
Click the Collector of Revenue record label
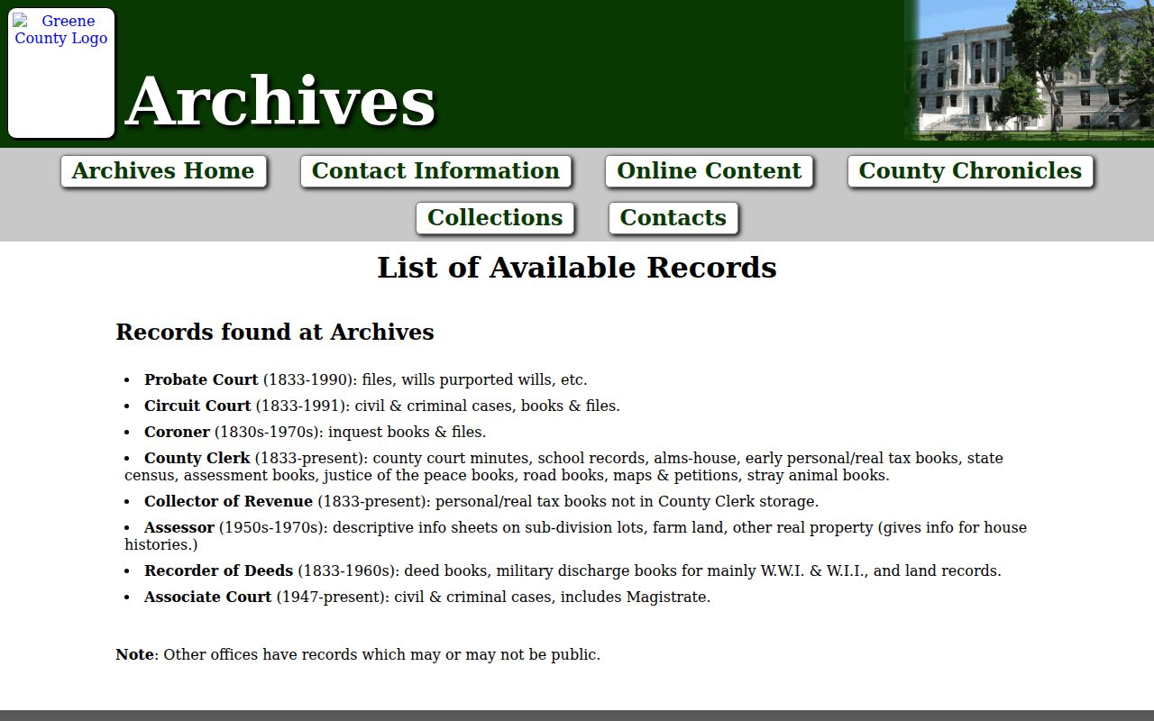228,501
